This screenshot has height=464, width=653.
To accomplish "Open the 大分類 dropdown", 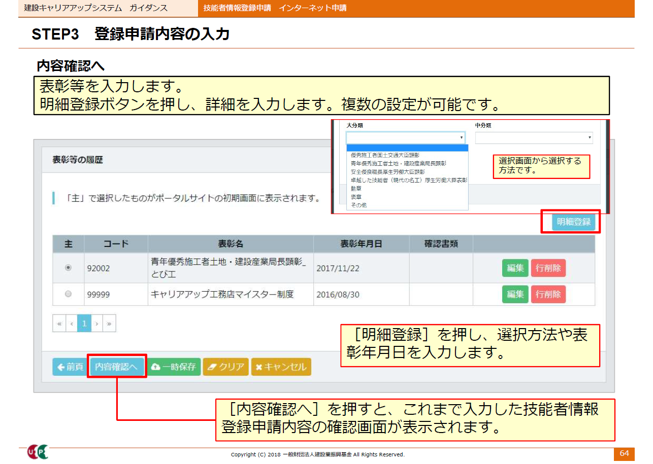I will 406,138.
